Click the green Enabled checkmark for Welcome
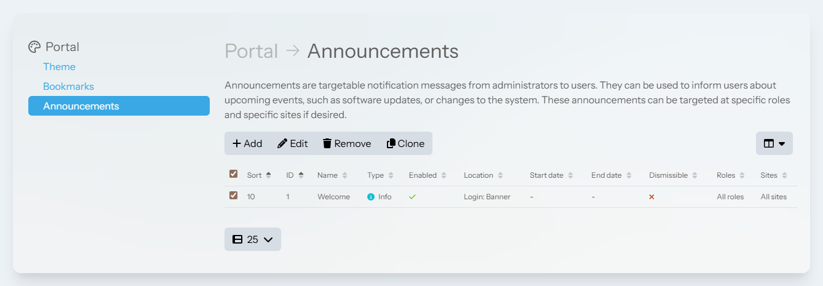The height and width of the screenshot is (286, 823). (412, 197)
